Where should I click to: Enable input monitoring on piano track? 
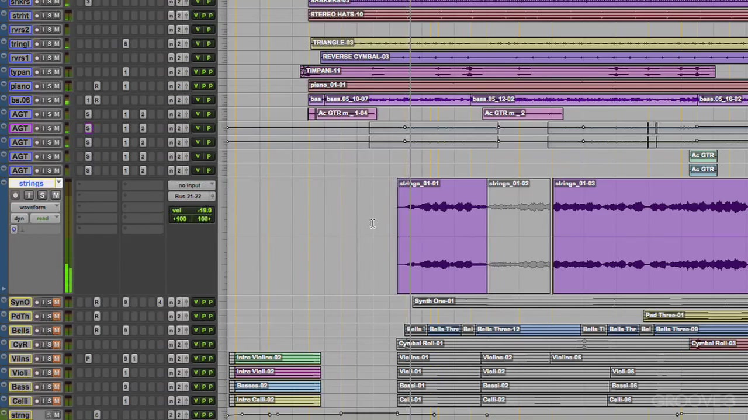43,86
